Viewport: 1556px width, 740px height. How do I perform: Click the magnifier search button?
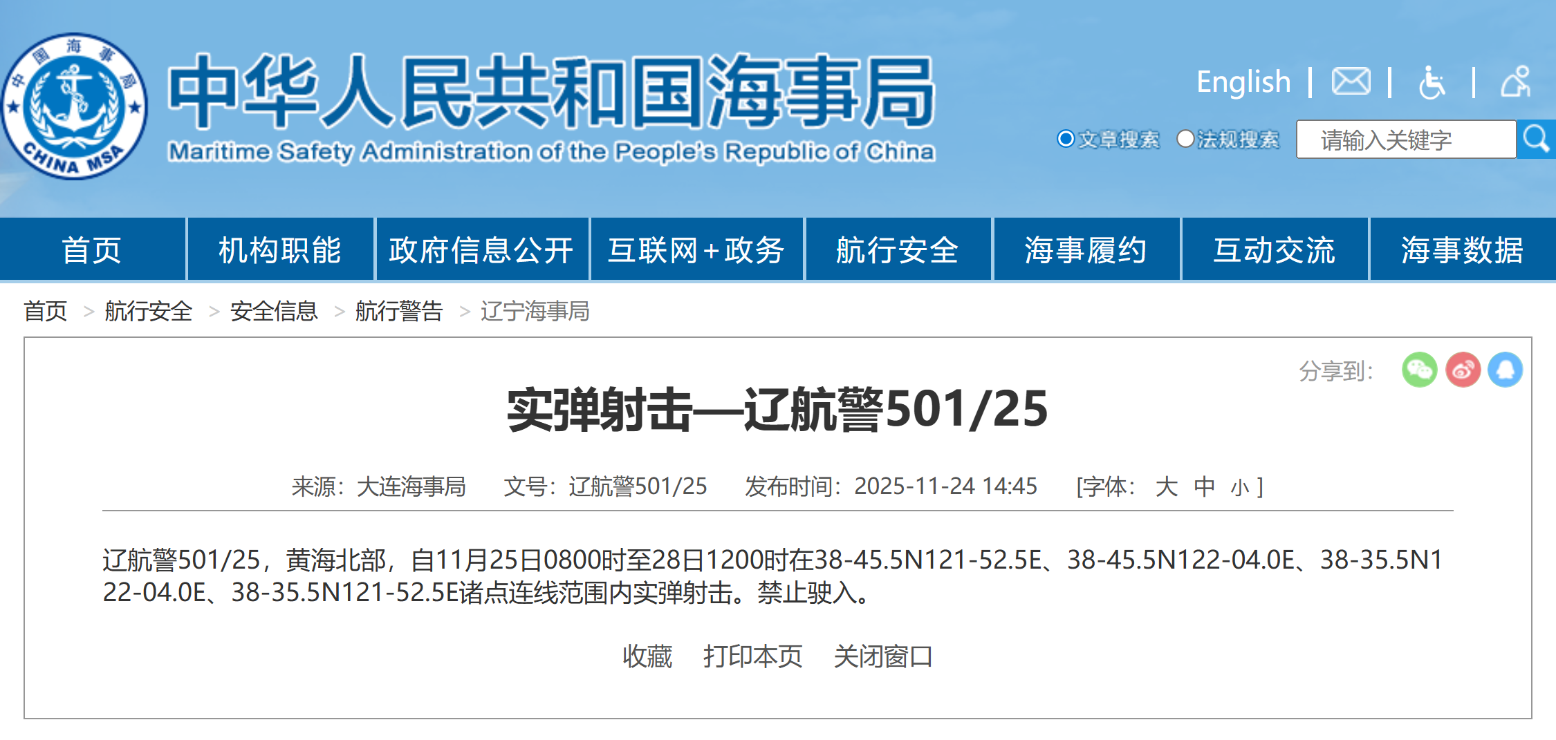point(1536,140)
